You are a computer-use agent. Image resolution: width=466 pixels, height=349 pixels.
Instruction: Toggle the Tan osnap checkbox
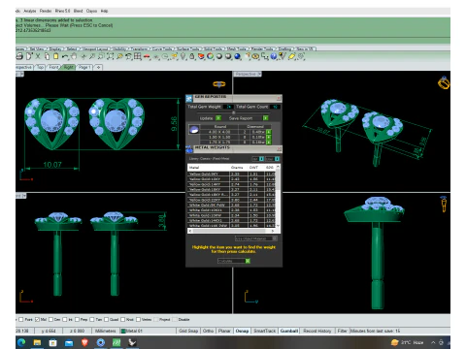click(x=92, y=320)
